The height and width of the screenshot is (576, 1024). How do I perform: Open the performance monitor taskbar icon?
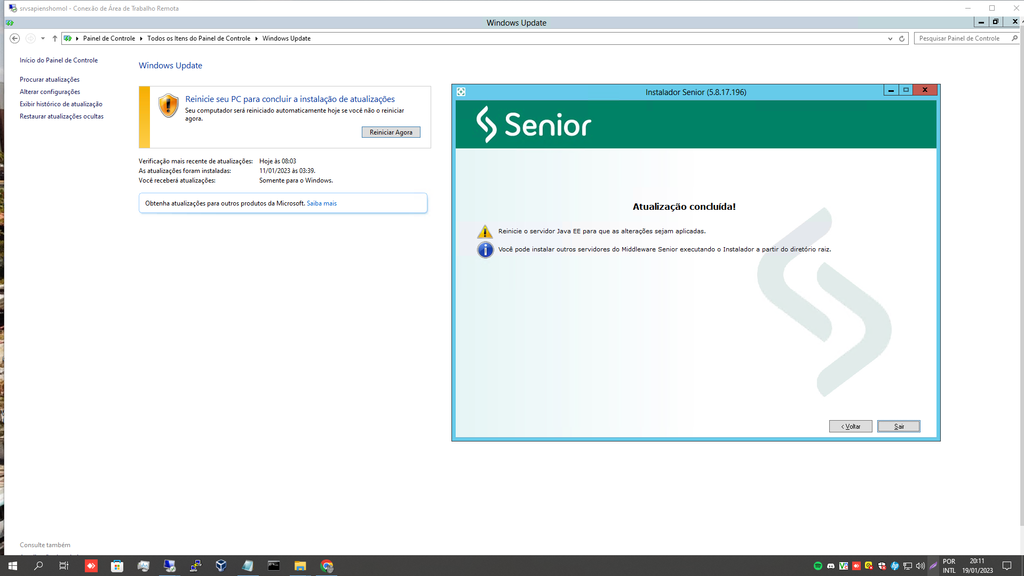point(143,566)
